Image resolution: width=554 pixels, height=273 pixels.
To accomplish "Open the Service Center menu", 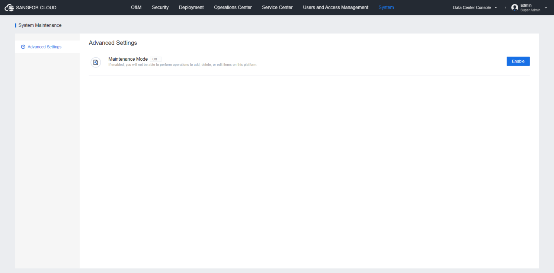I will [x=277, y=7].
